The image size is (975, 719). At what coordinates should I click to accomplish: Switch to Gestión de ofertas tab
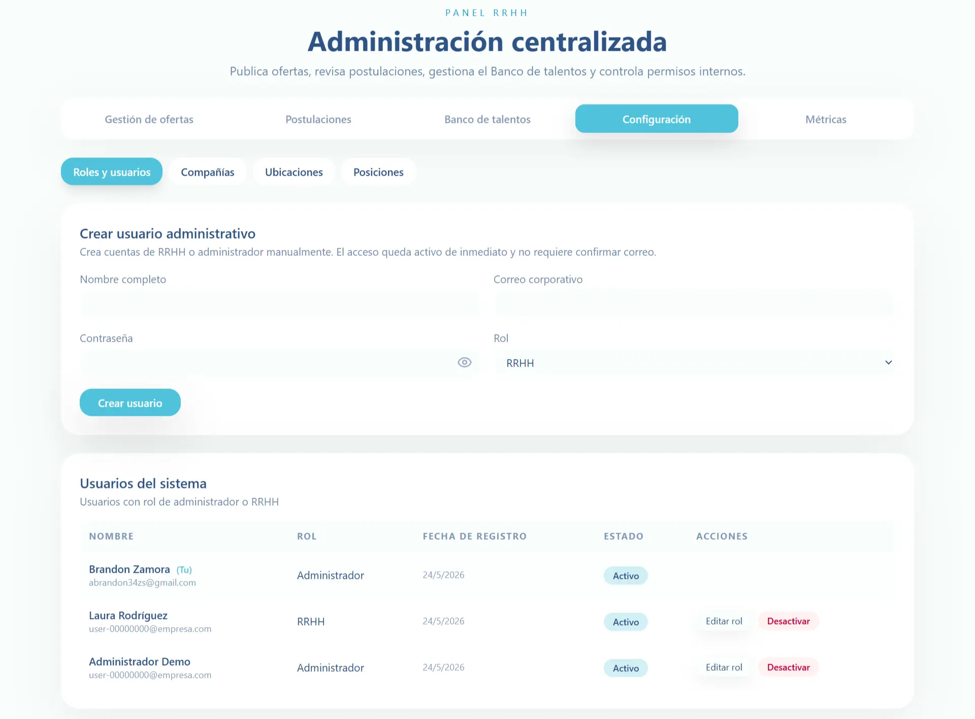click(x=149, y=119)
